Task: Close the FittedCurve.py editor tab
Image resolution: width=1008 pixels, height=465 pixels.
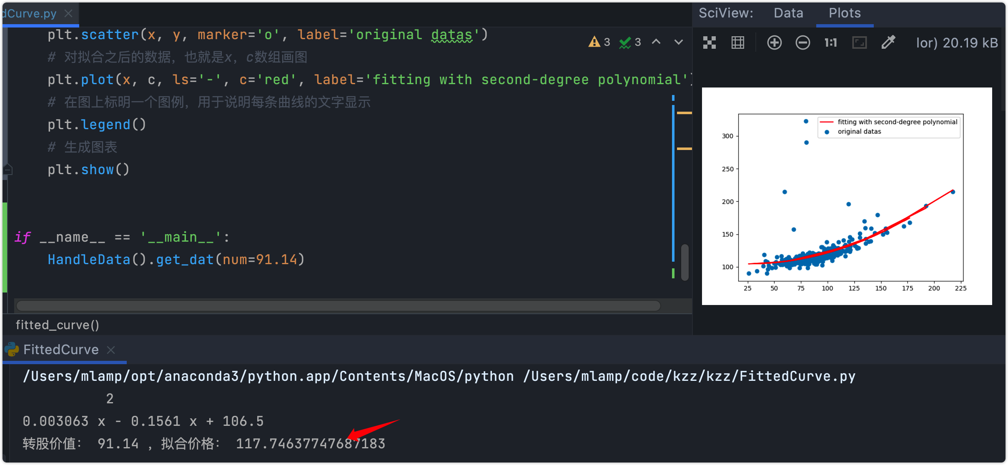Action: point(68,13)
